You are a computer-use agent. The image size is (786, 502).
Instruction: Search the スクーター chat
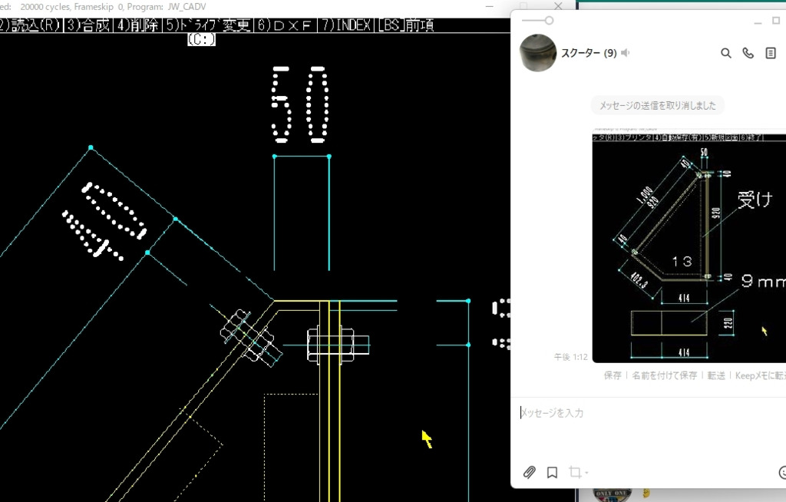tap(725, 53)
